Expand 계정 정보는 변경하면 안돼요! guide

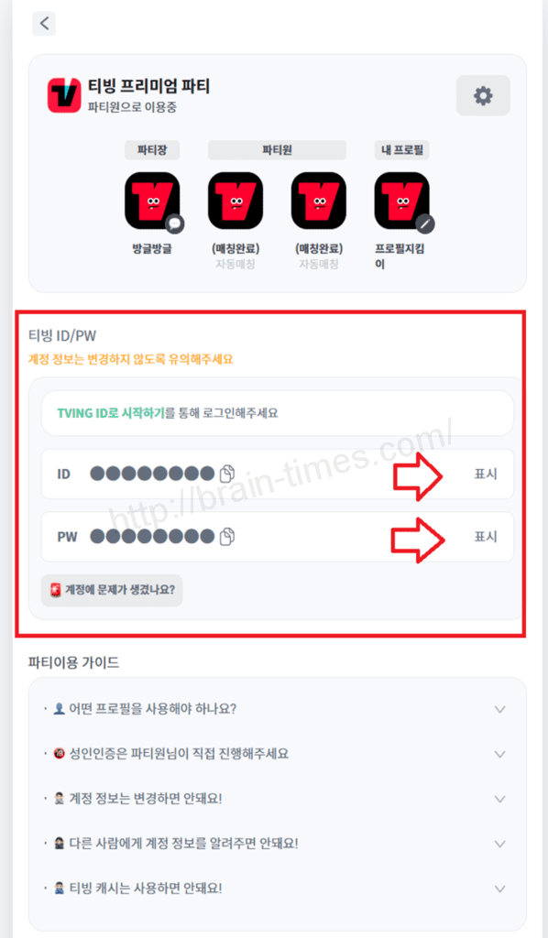tap(277, 799)
